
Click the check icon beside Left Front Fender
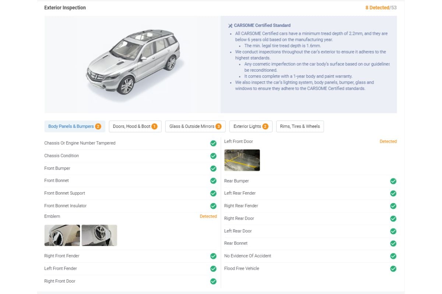pos(213,269)
